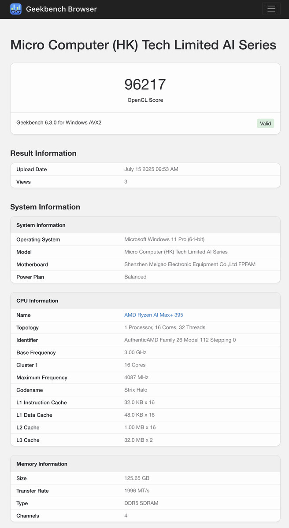This screenshot has width=289, height=528.
Task: Select the Strix Halo codename value
Action: click(136, 390)
